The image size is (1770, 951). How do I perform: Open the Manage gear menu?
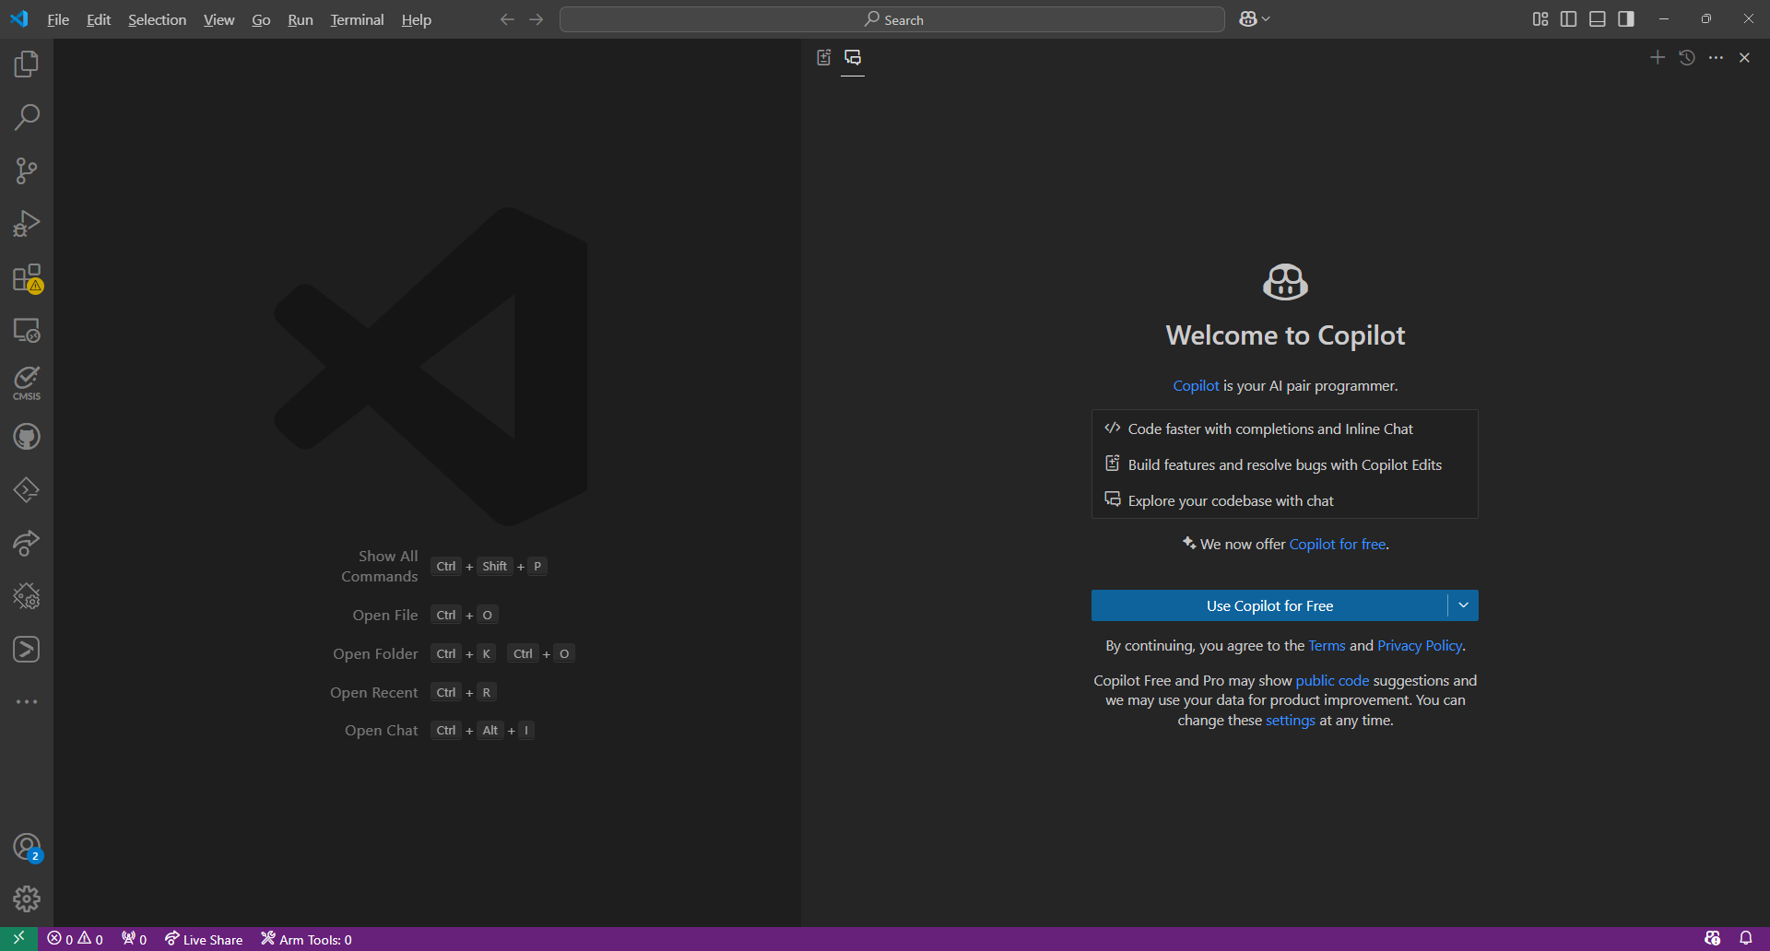tap(27, 898)
